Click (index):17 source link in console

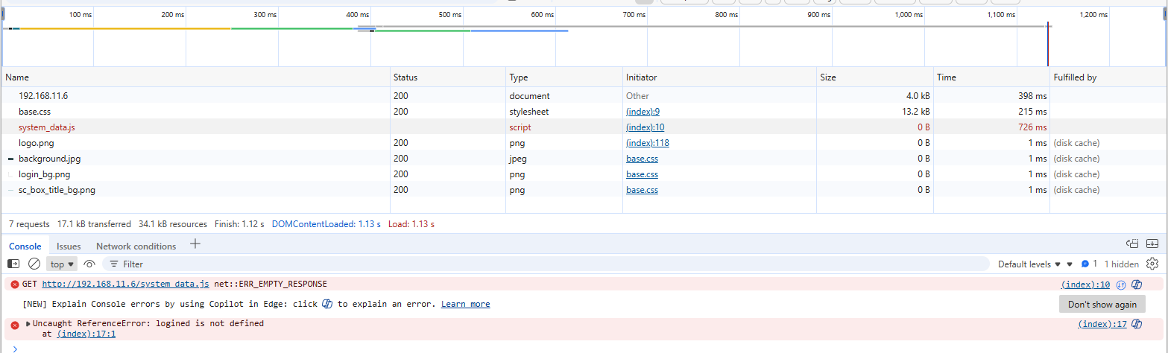(x=1102, y=324)
